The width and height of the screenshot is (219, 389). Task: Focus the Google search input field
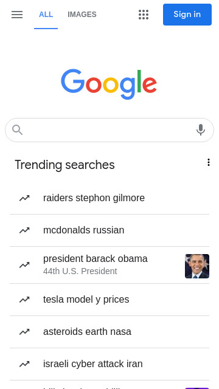(x=109, y=130)
